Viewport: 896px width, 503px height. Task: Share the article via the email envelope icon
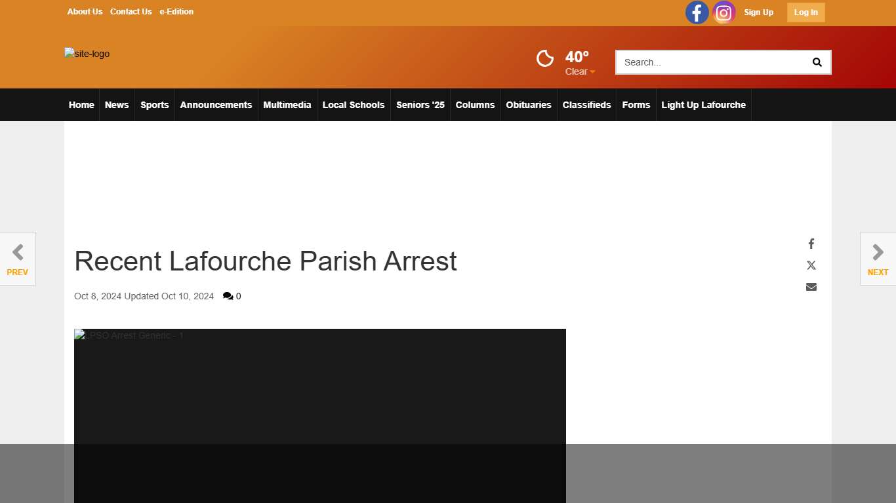tap(811, 286)
